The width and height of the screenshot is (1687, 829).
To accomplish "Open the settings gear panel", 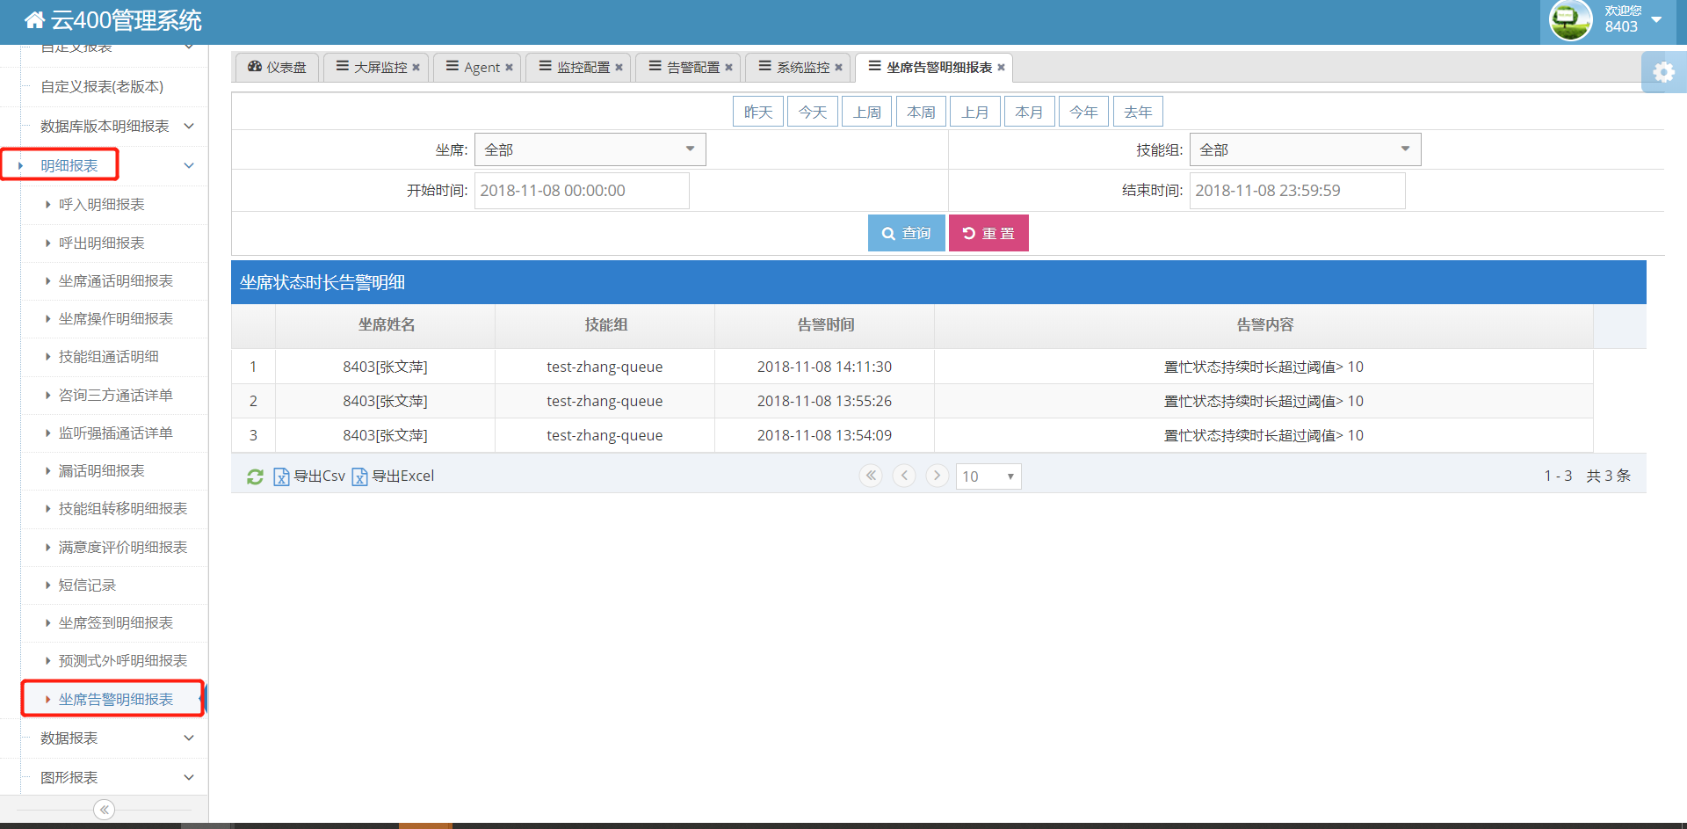I will 1663,72.
